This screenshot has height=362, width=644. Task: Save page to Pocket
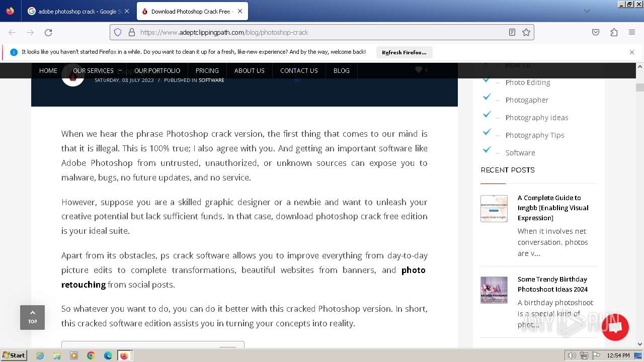click(596, 32)
